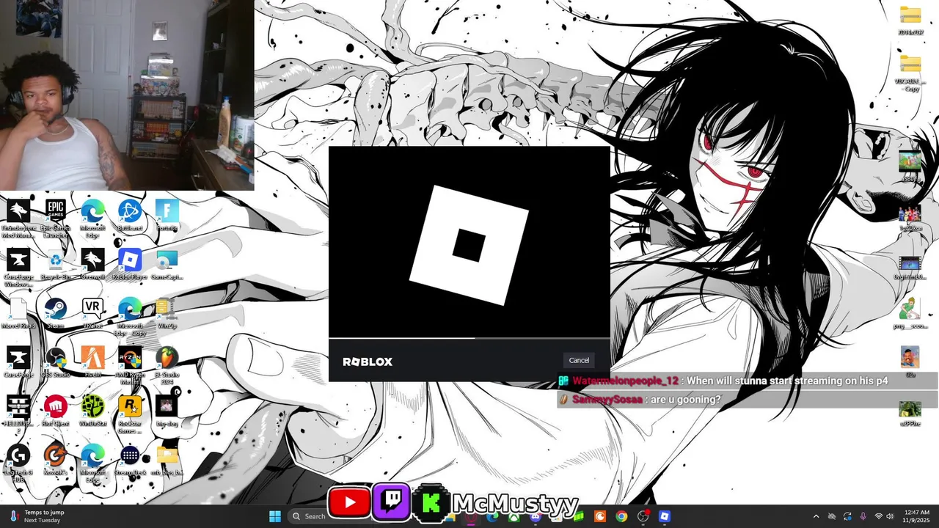This screenshot has height=528, width=939.
Task: Open the clock showing 12:47 AM
Action: (x=917, y=516)
